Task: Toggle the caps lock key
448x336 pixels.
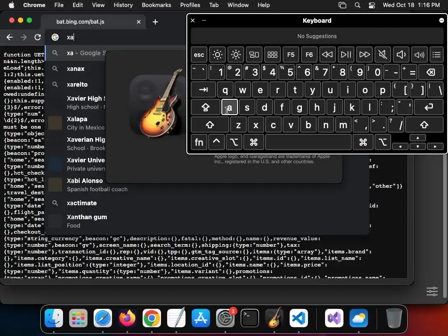Action: pyautogui.click(x=206, y=107)
